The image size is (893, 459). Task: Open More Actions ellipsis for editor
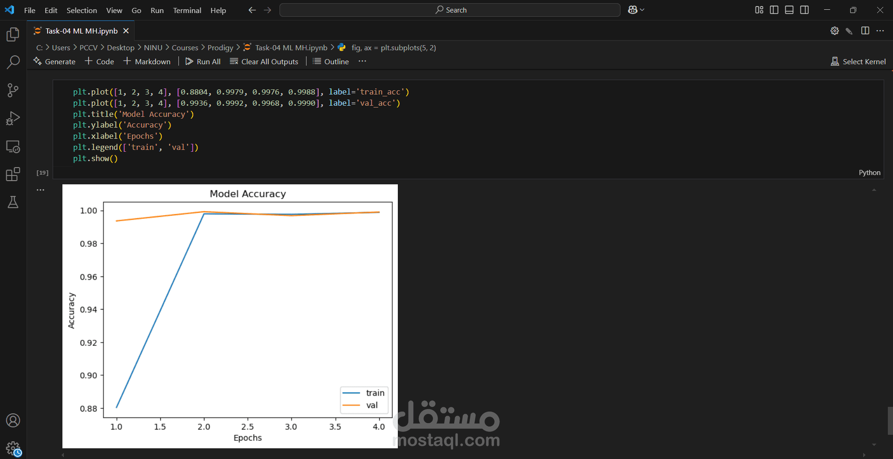coord(880,31)
